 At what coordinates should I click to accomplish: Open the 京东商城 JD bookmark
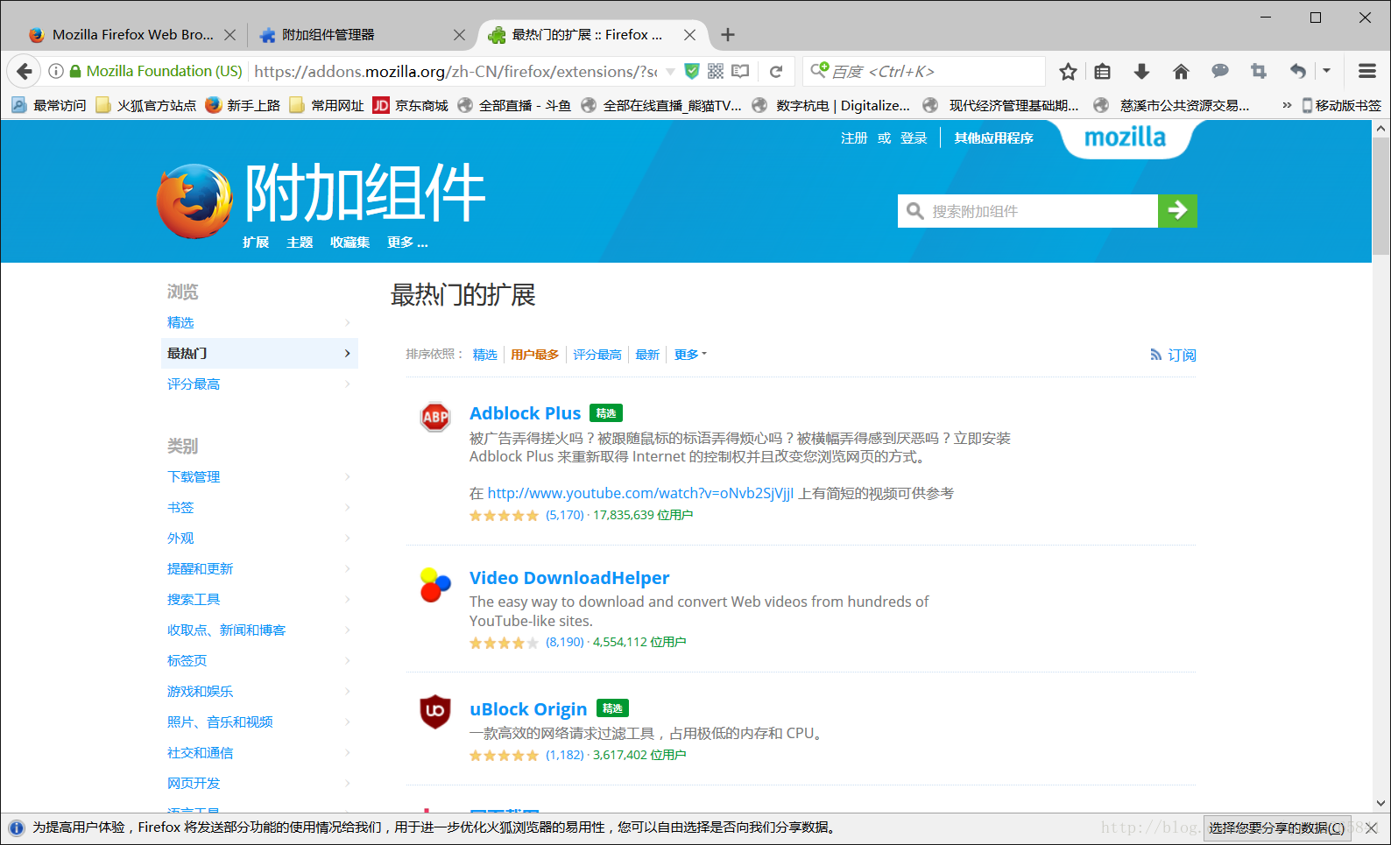[x=410, y=105]
